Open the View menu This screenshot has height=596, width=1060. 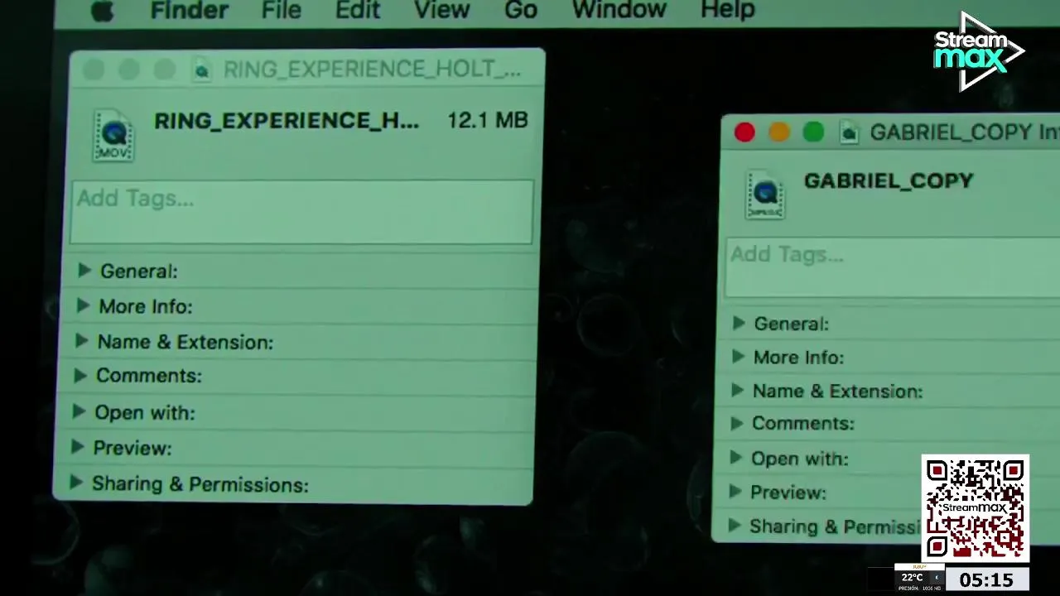click(x=442, y=11)
